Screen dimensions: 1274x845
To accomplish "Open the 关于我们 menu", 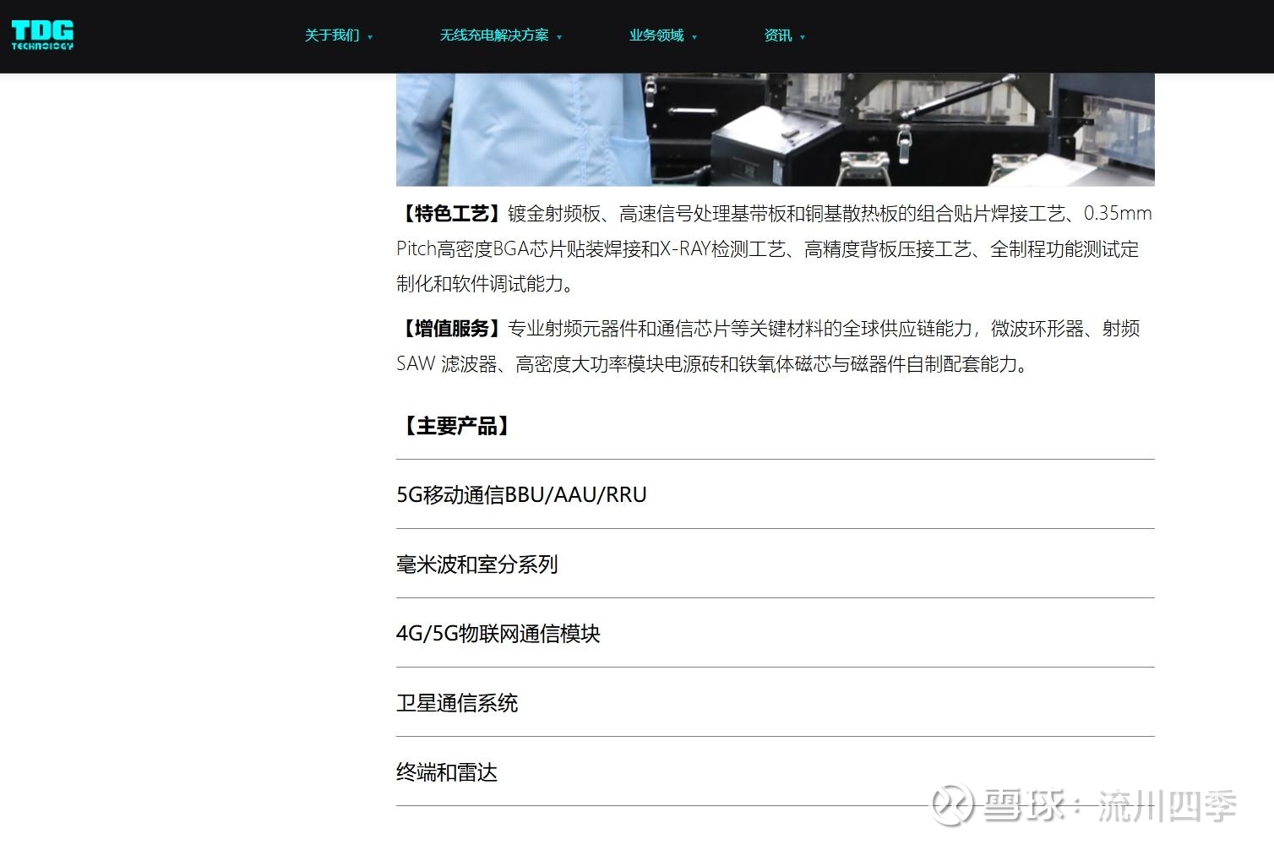I will (332, 35).
